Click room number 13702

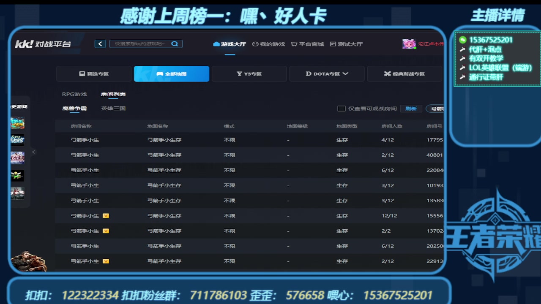point(435,231)
